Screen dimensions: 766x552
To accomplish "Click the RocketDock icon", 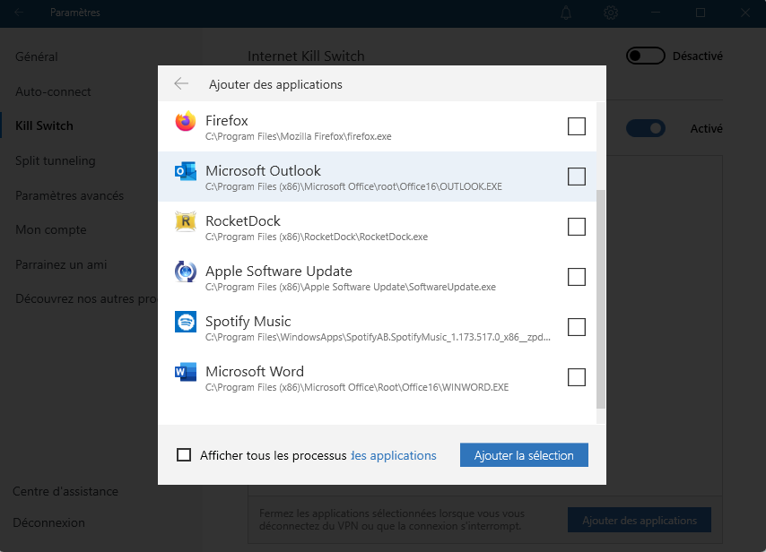I will click(186, 221).
